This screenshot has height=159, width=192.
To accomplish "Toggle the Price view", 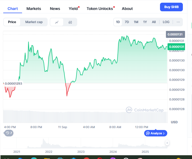I will coord(12,22).
